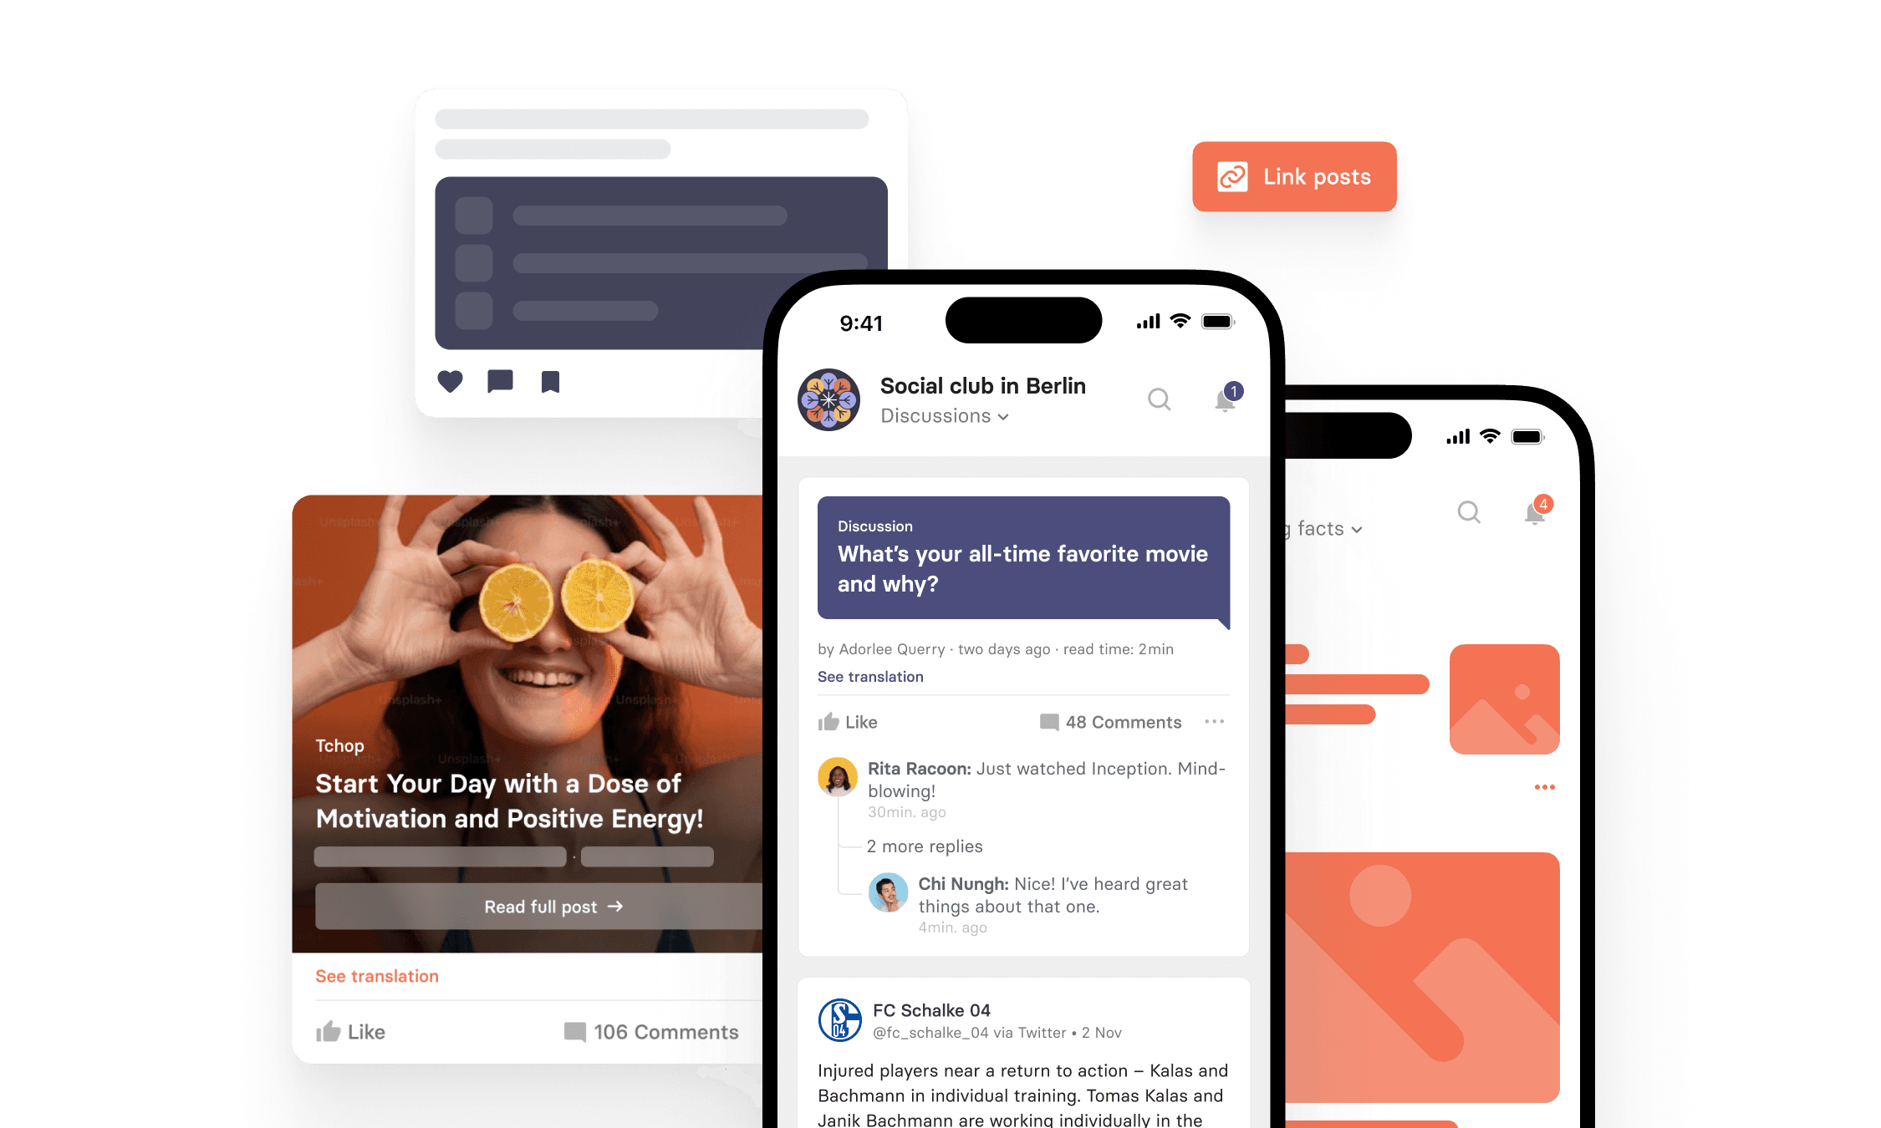Click the 'See translation' link on Tchop post
The width and height of the screenshot is (1881, 1128).
tap(376, 973)
